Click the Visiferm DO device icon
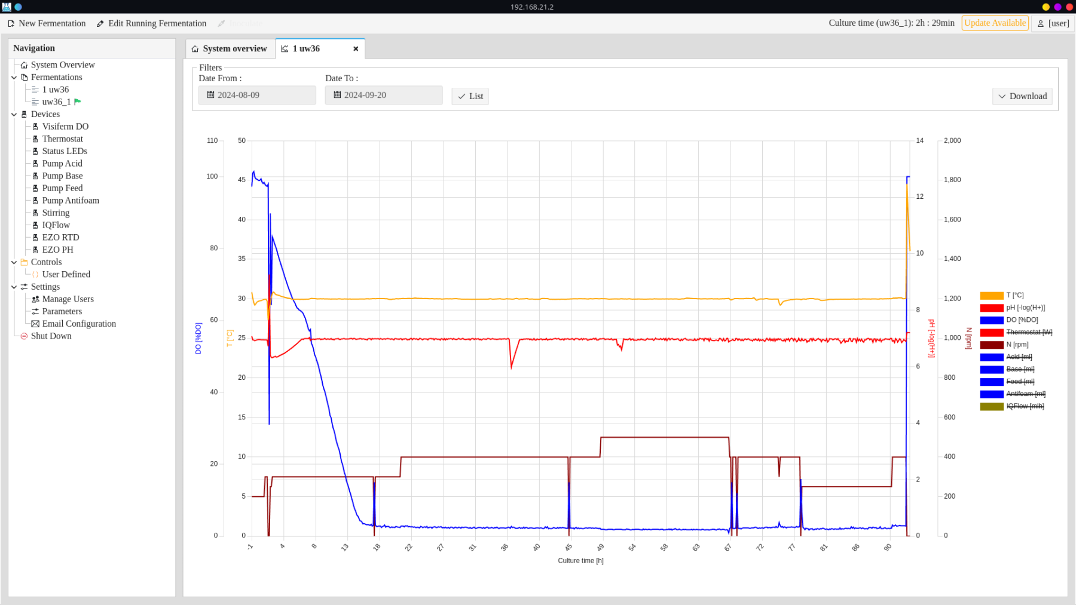The width and height of the screenshot is (1076, 605). [35, 127]
